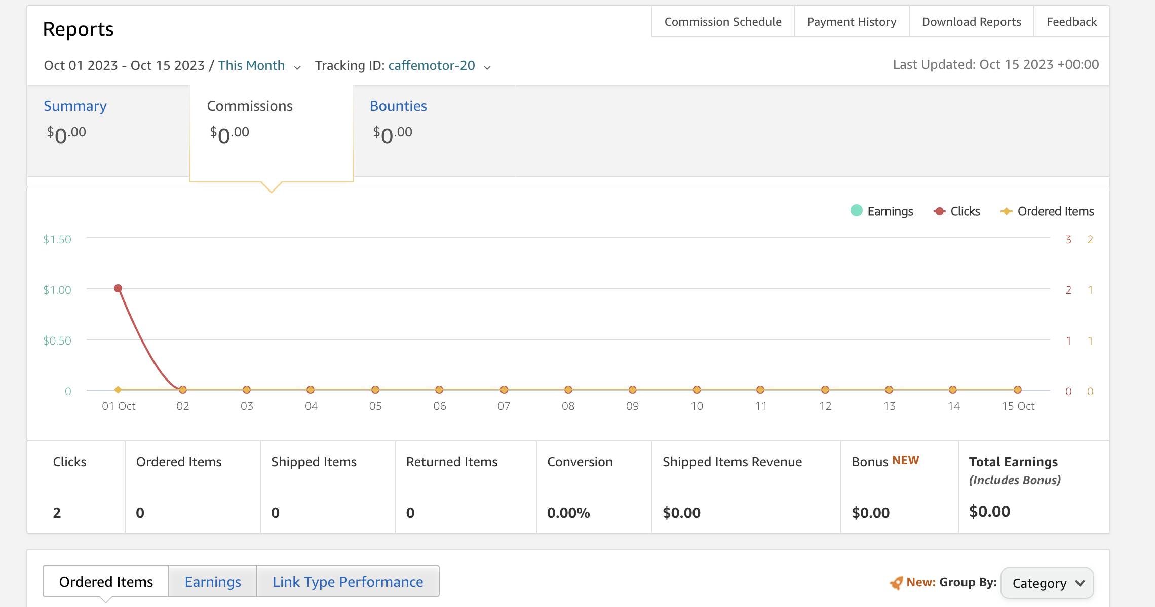Click the data point for 05
This screenshot has width=1155, height=607.
(375, 390)
